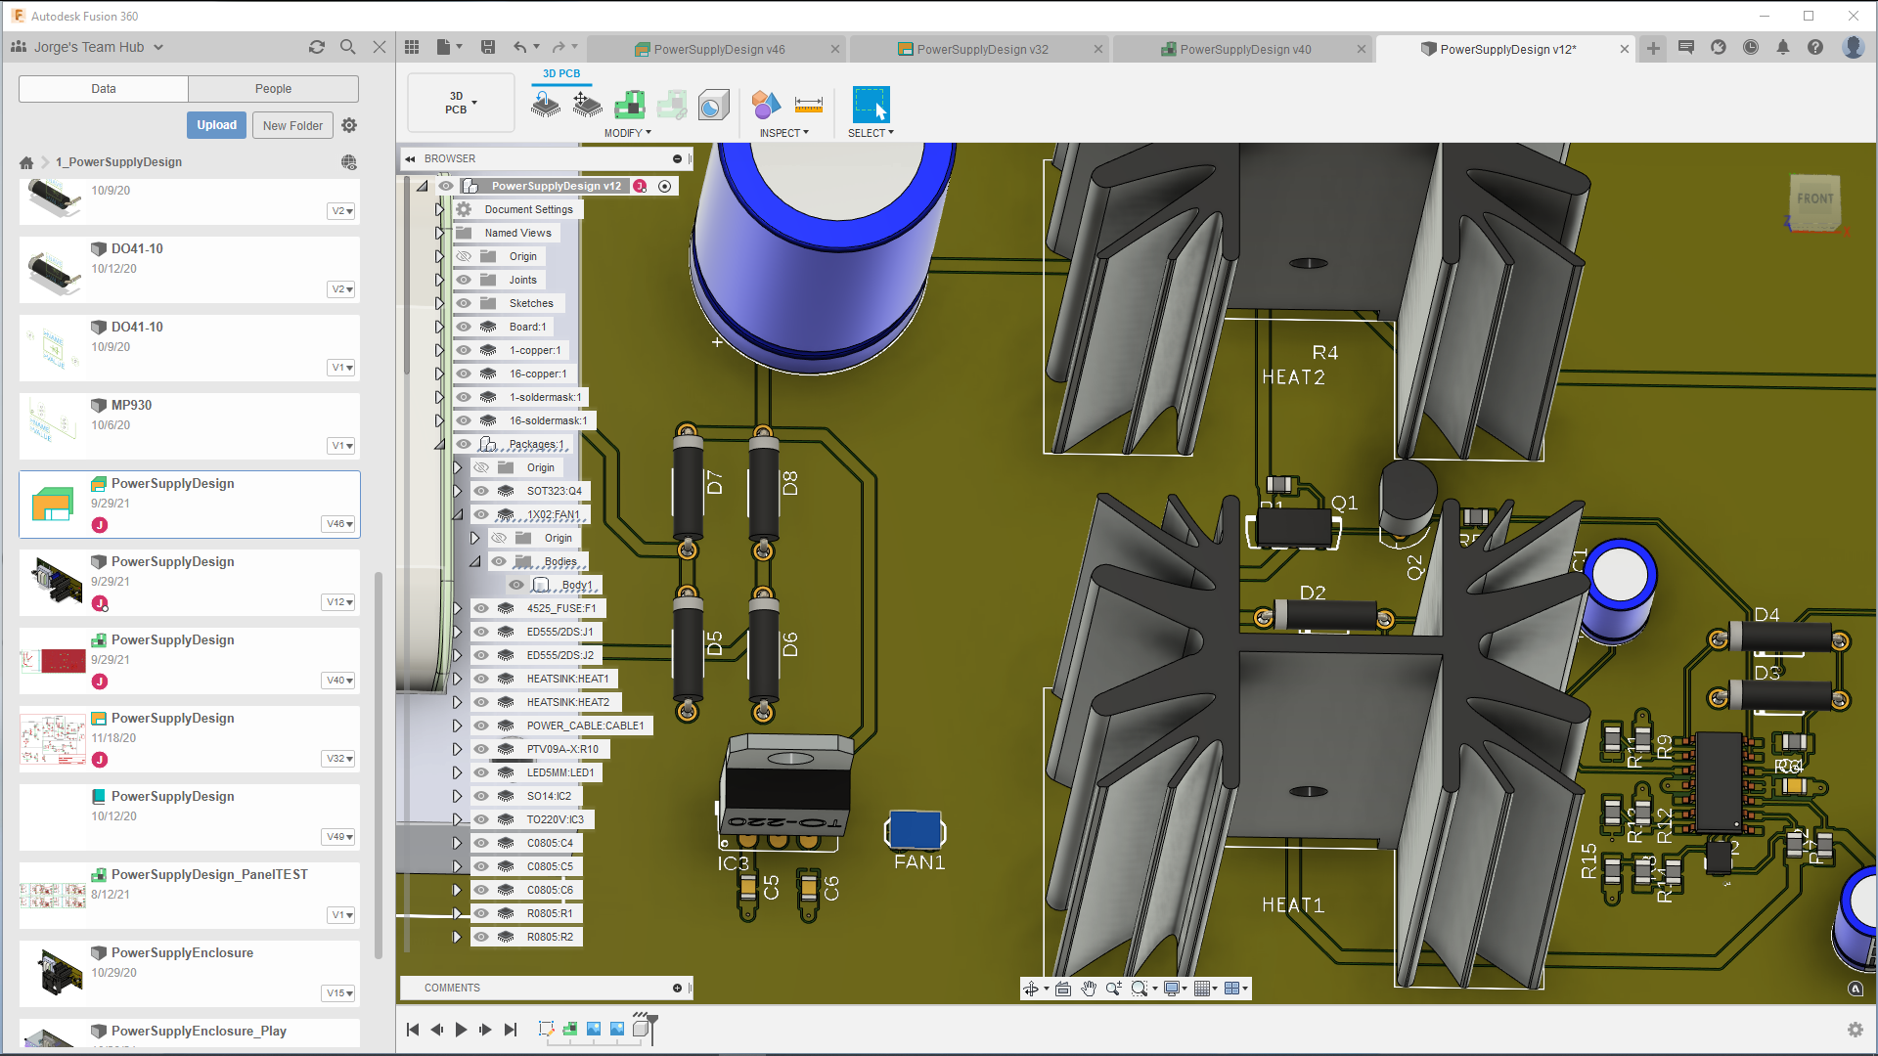Hide the SOT323:Q4 package
1878x1056 pixels.
click(481, 491)
